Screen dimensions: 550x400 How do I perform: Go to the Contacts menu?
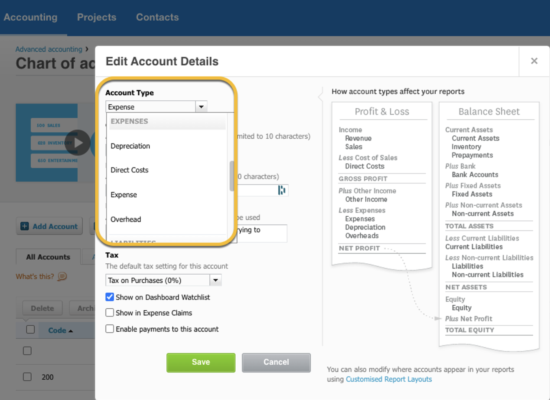pyautogui.click(x=157, y=17)
